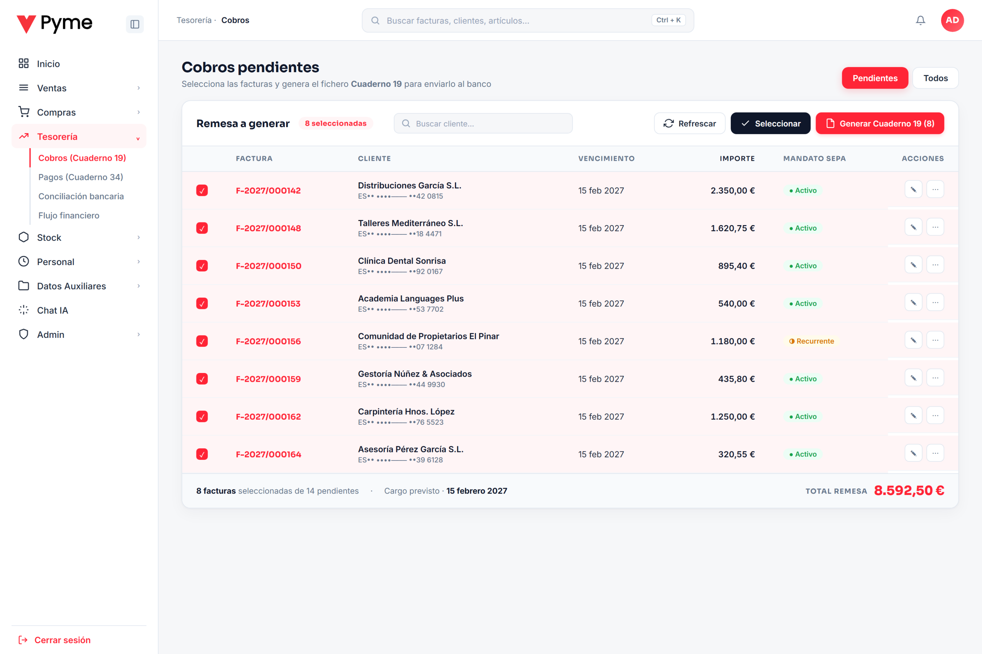Open the notifications bell

[920, 20]
